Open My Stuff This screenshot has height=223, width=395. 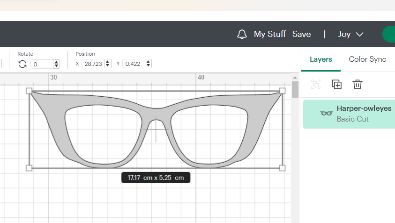pos(269,34)
